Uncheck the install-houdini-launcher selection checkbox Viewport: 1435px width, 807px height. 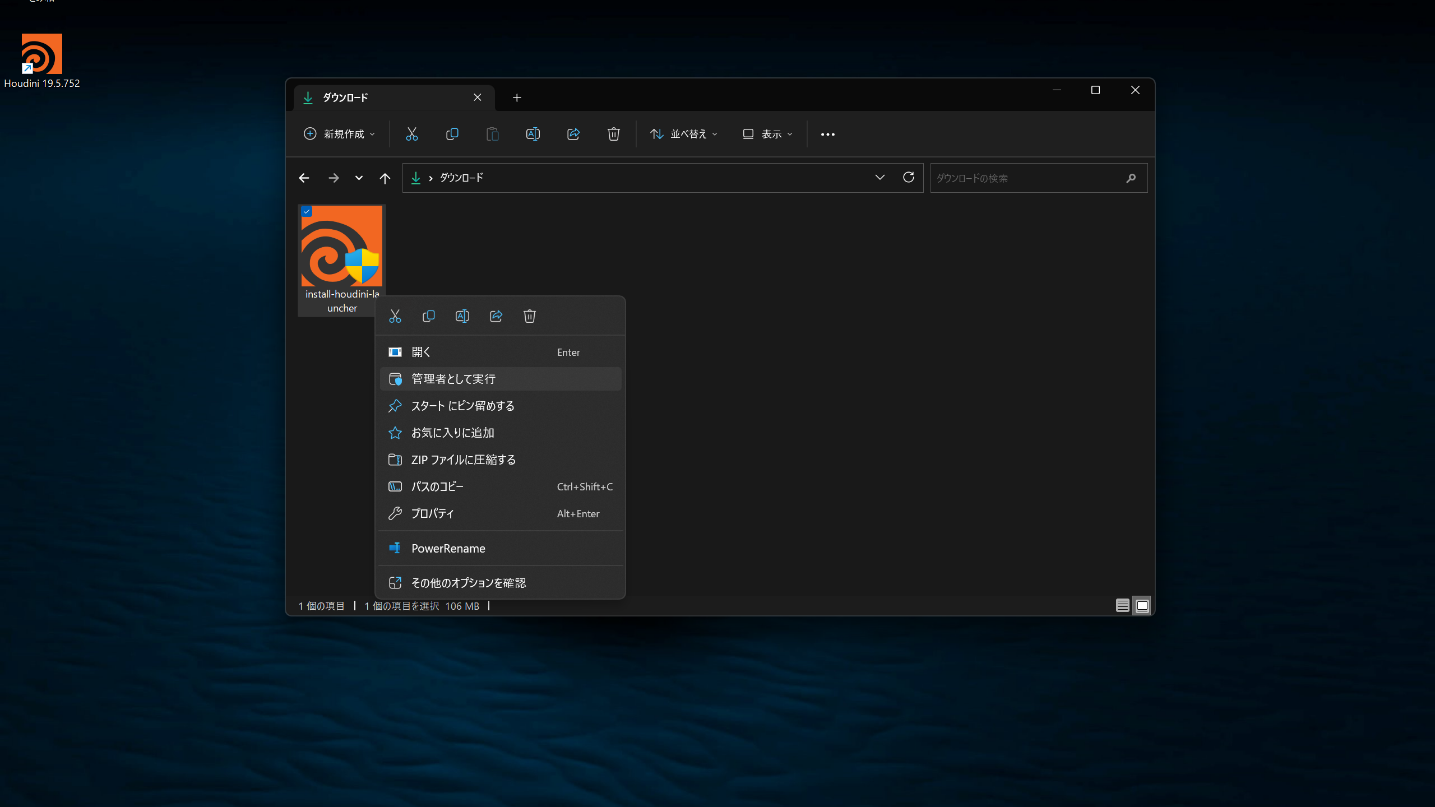[x=307, y=211]
